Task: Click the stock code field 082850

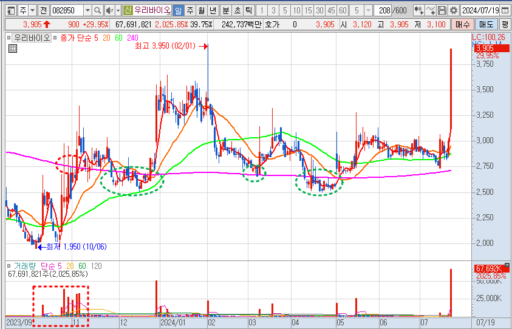Action: click(67, 11)
